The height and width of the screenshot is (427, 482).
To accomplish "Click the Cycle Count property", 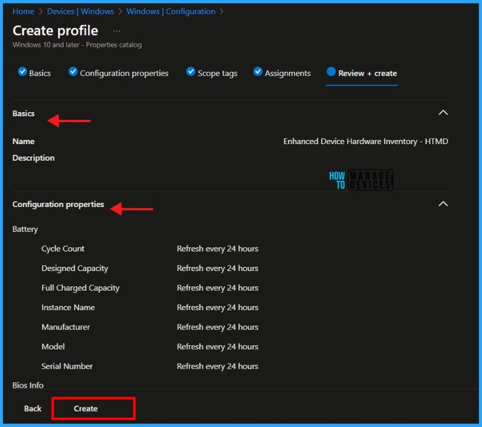I will (x=63, y=248).
